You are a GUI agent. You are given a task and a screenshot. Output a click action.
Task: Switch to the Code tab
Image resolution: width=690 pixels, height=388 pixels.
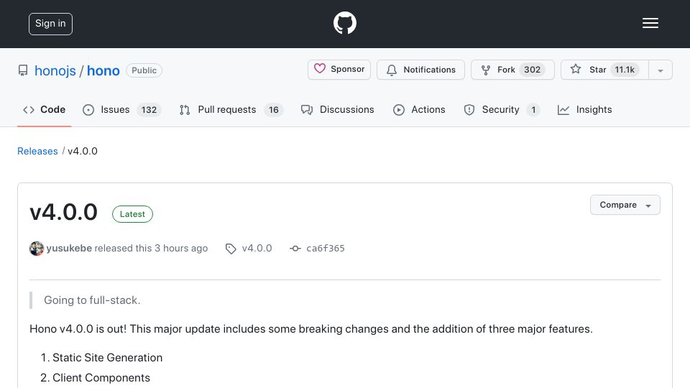44,109
